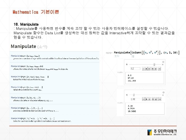Click faster double-up arrow in 8.2 panel
The height and width of the screenshot is (140, 186).
pos(153,69)
